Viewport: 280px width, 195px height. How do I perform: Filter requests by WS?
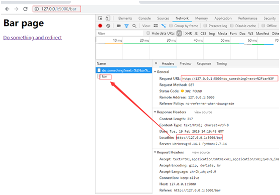[x=251, y=34]
